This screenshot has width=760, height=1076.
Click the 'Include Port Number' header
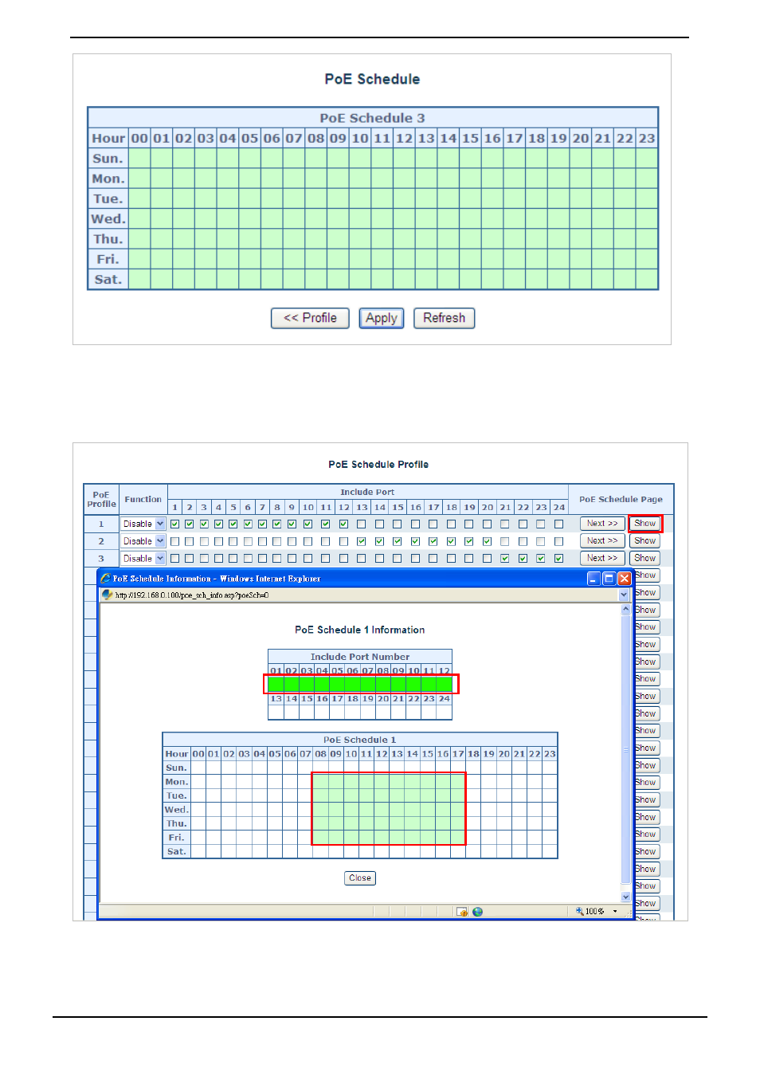pos(360,657)
